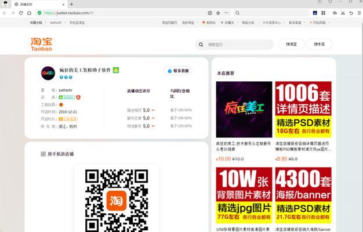Expand the 我的淘宝 dropdown menu

click(190, 23)
